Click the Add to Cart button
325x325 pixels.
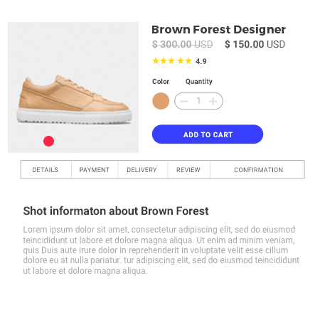(208, 134)
